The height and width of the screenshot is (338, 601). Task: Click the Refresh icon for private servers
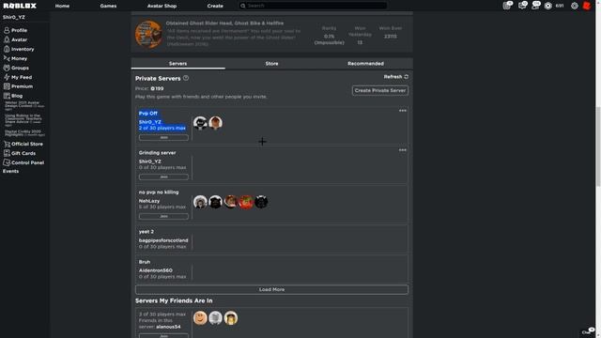click(407, 77)
